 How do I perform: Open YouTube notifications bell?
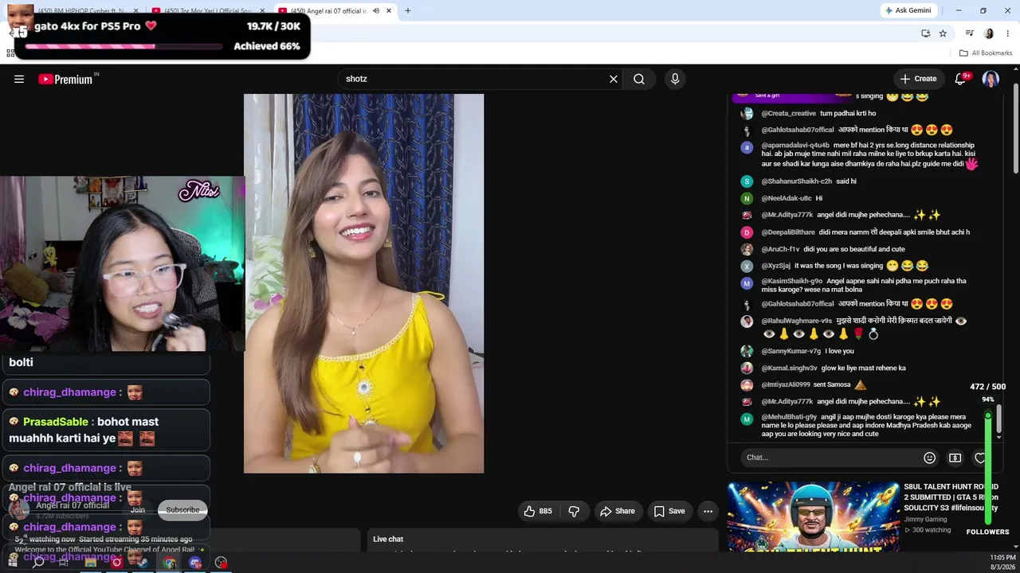tap(961, 79)
